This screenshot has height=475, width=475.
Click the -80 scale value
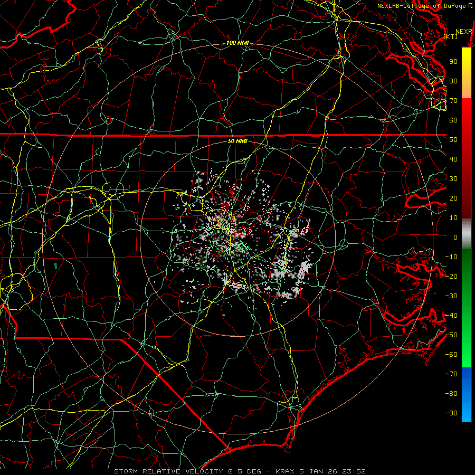point(451,394)
